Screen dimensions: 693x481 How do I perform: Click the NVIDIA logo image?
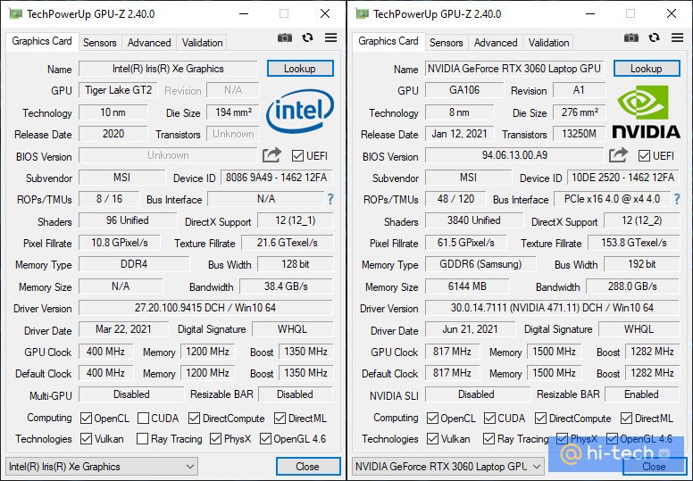point(646,112)
